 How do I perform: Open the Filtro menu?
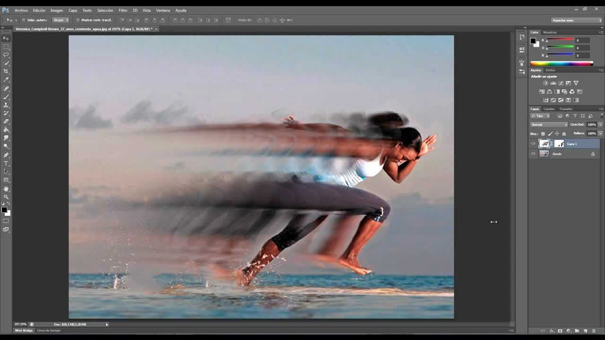click(x=123, y=10)
